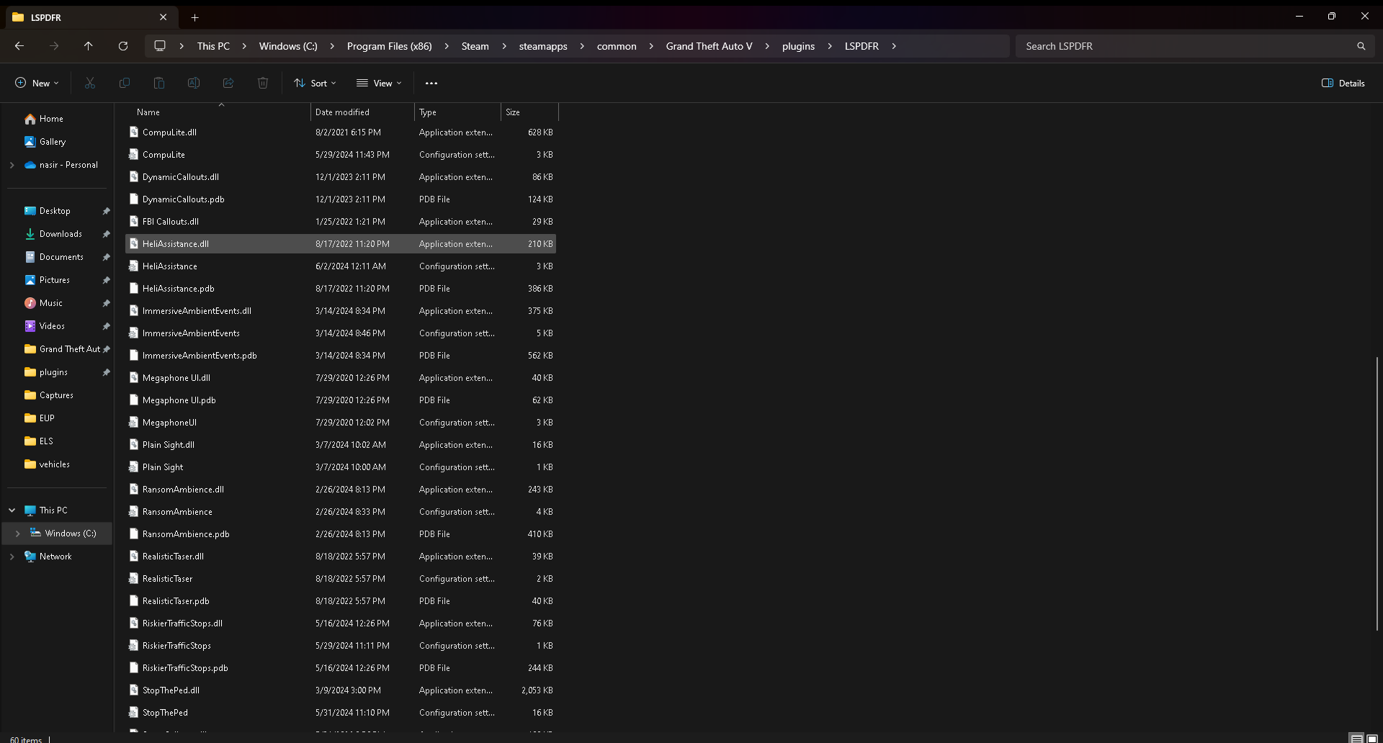The width and height of the screenshot is (1383, 743).
Task: Select the CompuLite.dll file
Action: click(341, 132)
